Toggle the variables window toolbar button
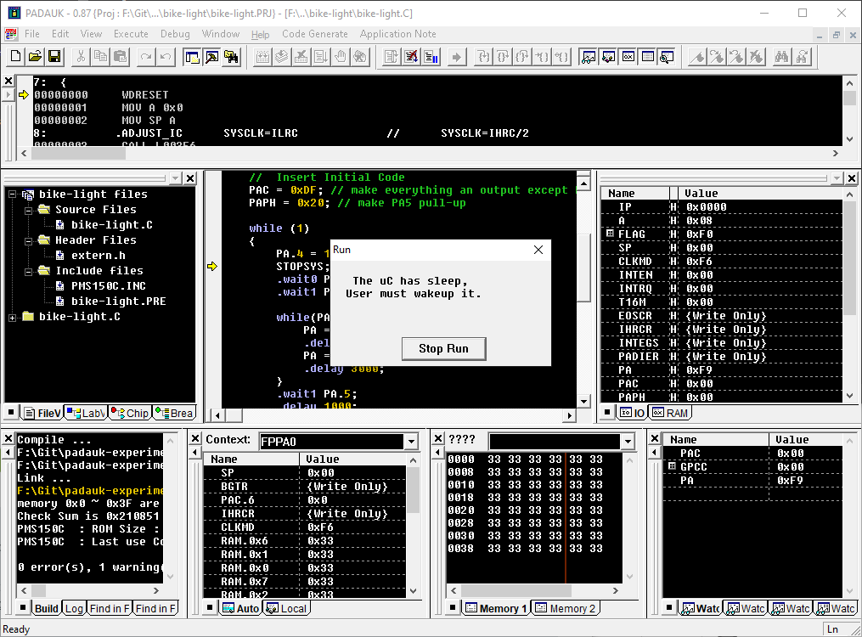Viewport: 862px width, 637px height. pos(609,57)
